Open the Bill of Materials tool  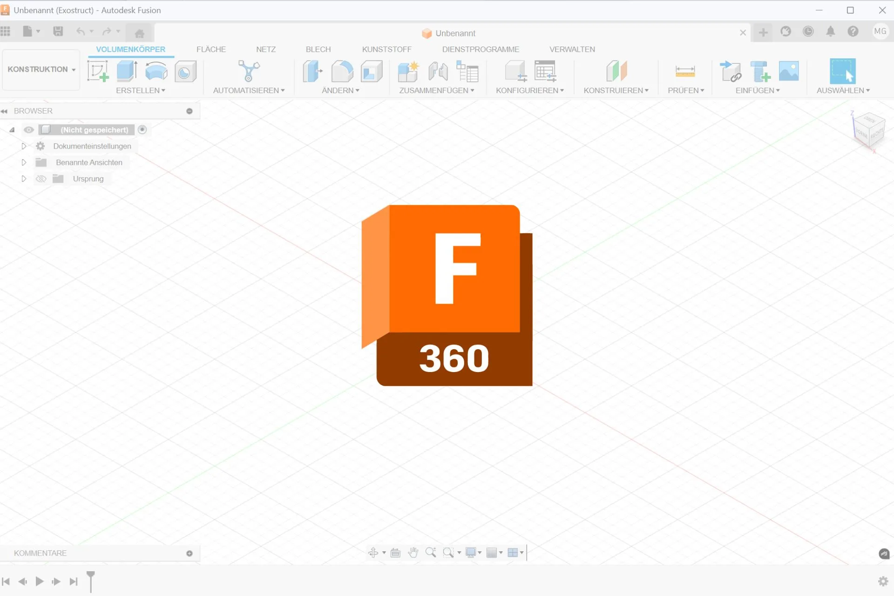click(467, 71)
